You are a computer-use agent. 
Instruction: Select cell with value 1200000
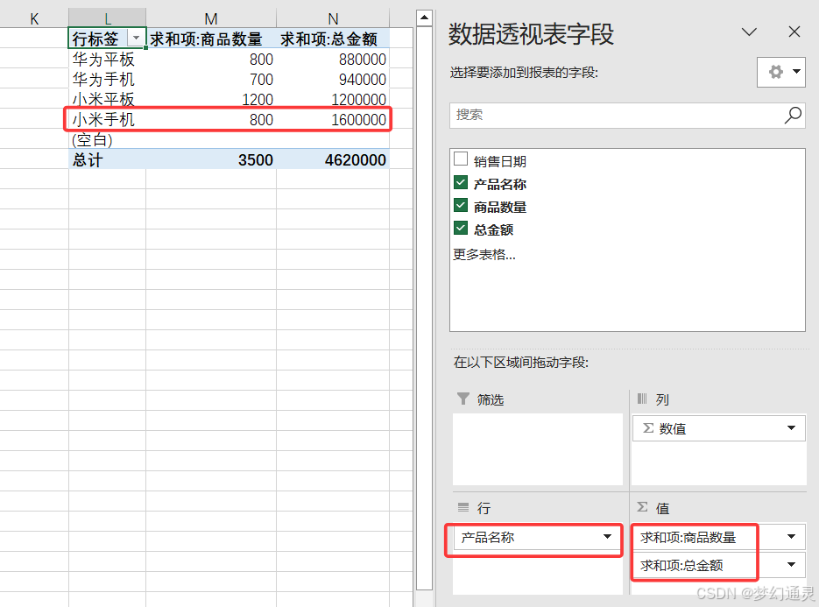pyautogui.click(x=333, y=99)
